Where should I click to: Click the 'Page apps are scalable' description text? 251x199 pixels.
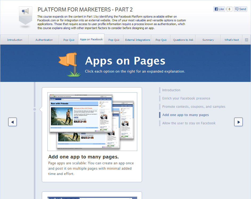pyautogui.click(x=91, y=168)
